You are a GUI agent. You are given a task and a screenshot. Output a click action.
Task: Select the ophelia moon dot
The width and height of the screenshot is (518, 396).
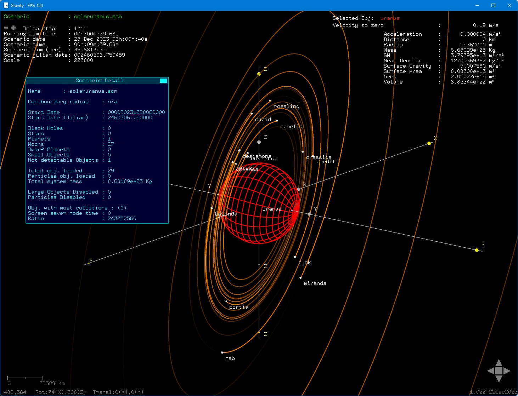(277, 121)
